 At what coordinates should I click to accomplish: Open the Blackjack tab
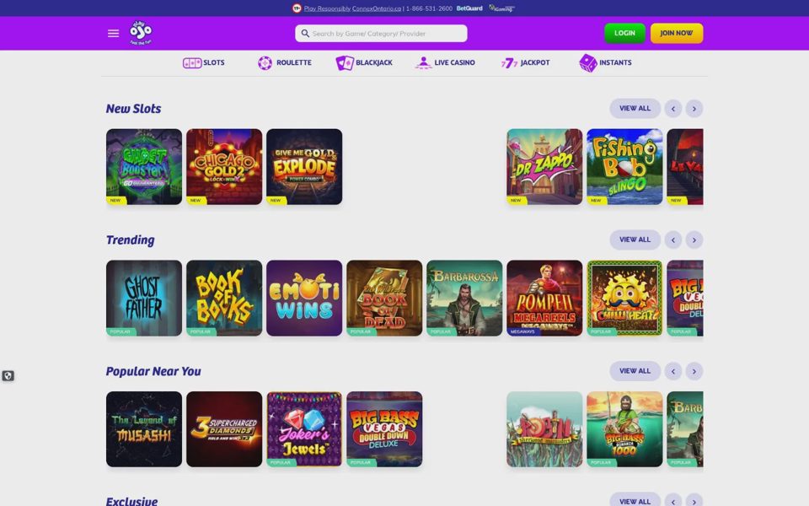[364, 63]
